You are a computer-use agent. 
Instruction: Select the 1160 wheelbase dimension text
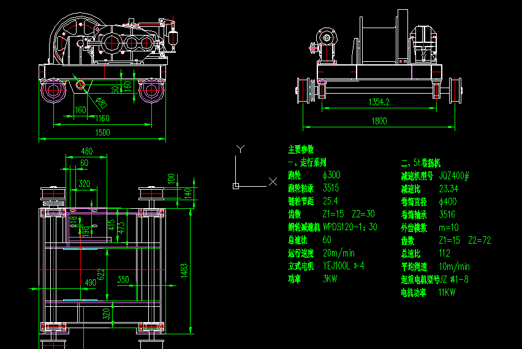102,118
